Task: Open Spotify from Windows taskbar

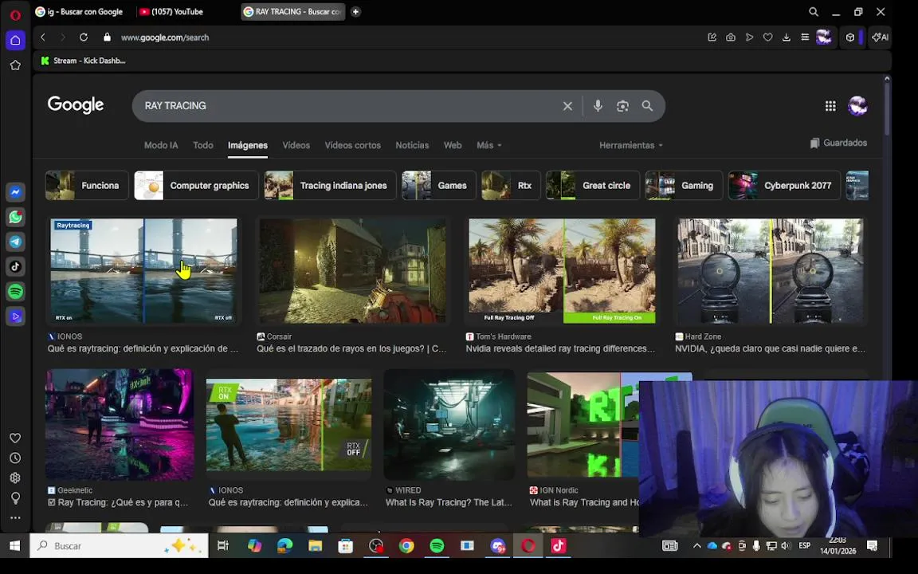Action: (x=437, y=546)
